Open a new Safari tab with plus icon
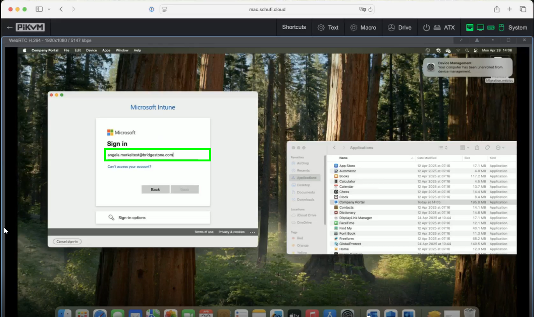 click(x=509, y=9)
